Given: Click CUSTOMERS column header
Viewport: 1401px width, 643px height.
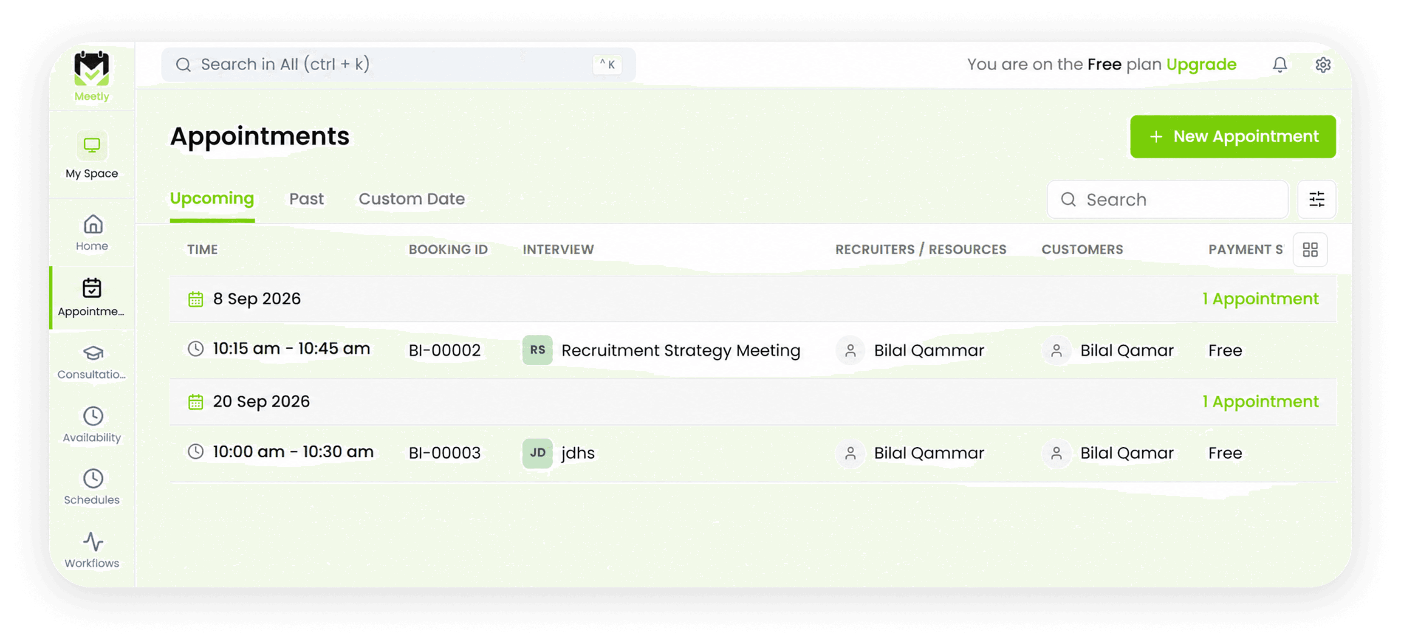Looking at the screenshot, I should (1082, 249).
